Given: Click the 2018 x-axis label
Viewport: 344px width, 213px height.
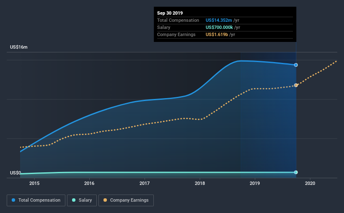Looking at the screenshot, I should pyautogui.click(x=200, y=183).
